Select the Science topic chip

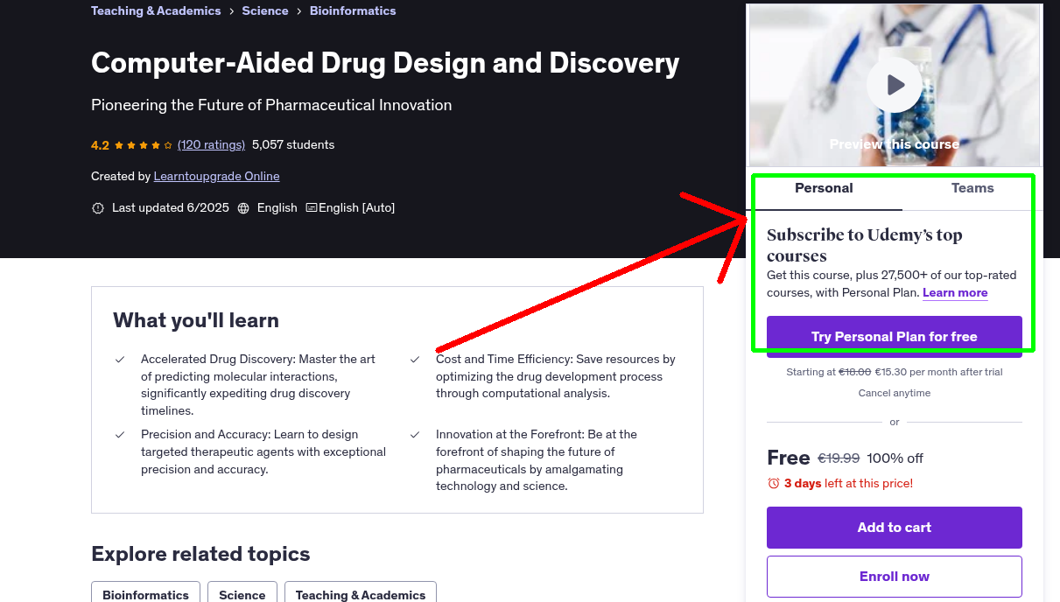coord(242,593)
